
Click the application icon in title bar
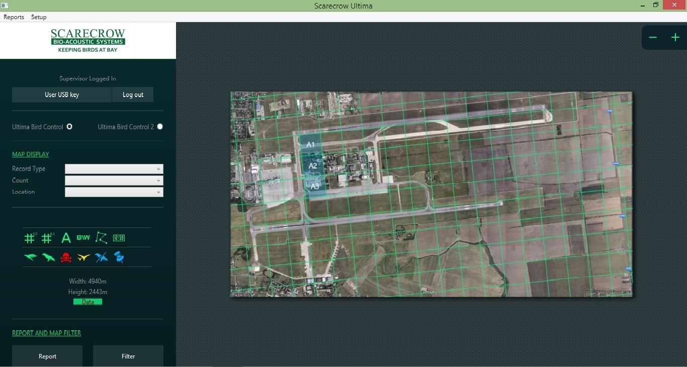pos(5,5)
